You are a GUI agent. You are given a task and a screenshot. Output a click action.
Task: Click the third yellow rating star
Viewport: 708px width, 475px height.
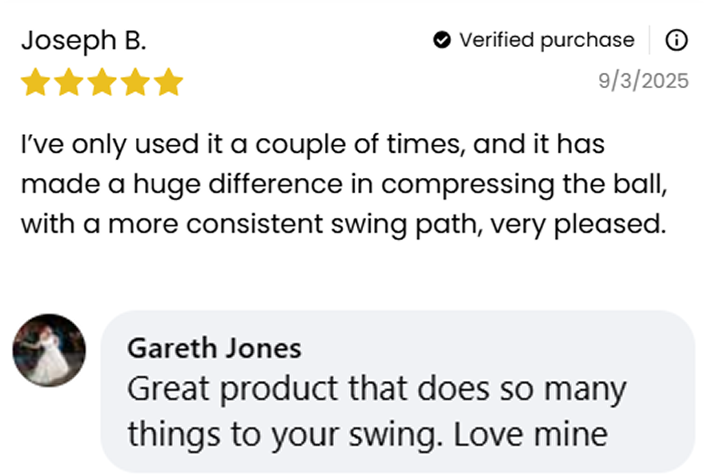tap(102, 82)
